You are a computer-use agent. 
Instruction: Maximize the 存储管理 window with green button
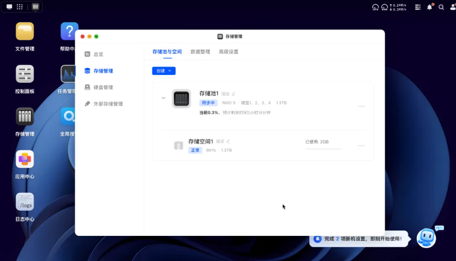click(96, 36)
